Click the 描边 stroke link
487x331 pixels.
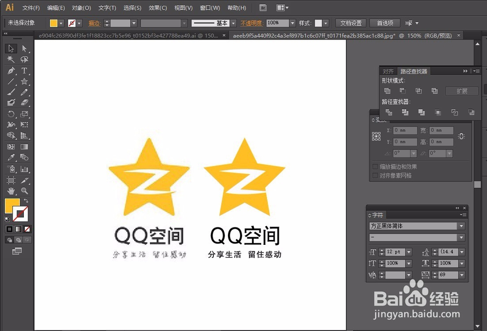tap(94, 23)
